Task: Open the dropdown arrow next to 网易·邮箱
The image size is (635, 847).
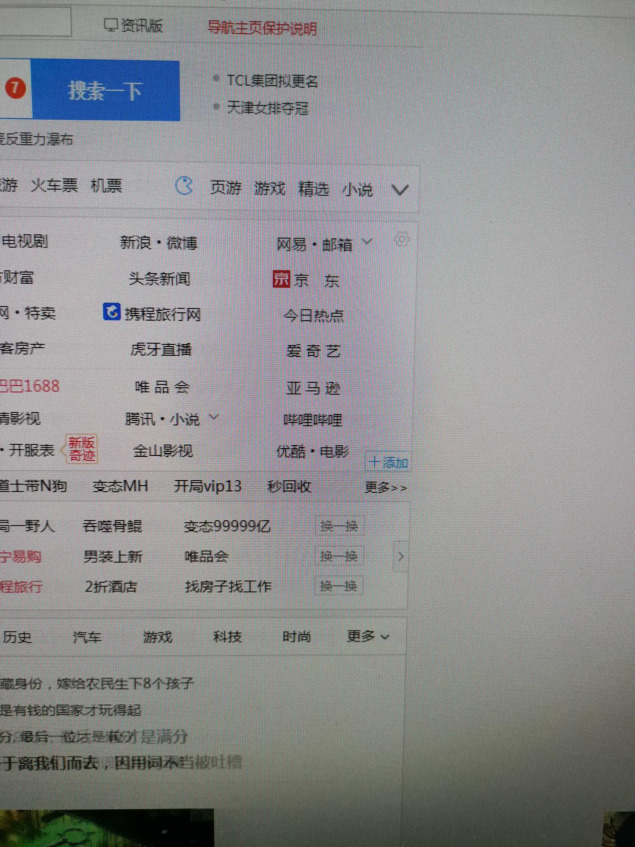Action: pyautogui.click(x=367, y=242)
